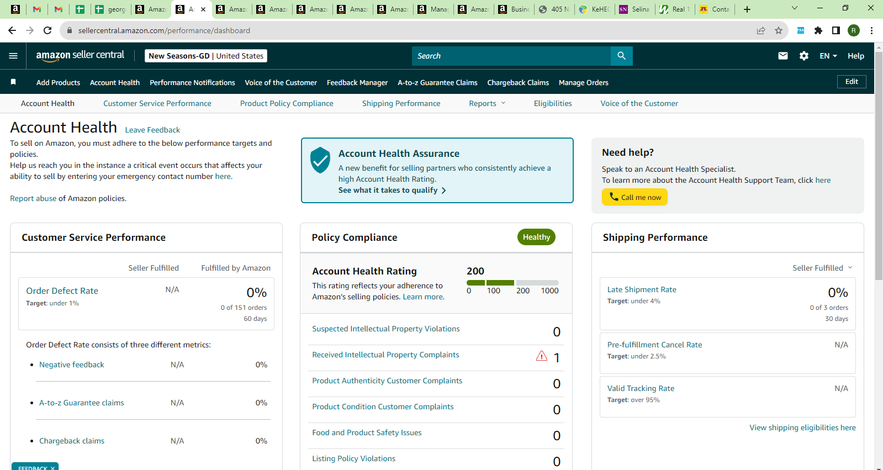Open the Order Defect Rate link

coord(62,291)
